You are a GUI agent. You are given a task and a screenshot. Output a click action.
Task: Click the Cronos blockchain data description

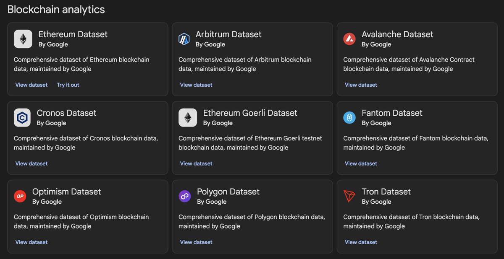click(86, 143)
